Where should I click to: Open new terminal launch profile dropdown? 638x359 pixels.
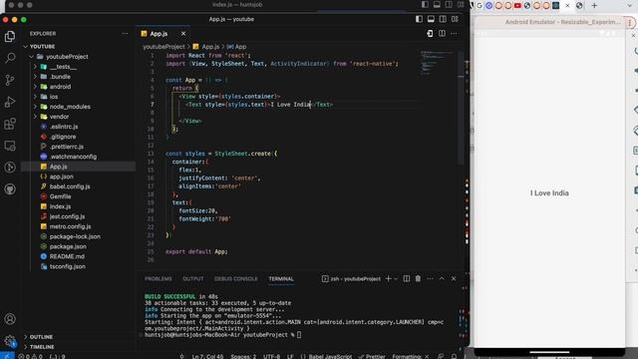coord(396,279)
